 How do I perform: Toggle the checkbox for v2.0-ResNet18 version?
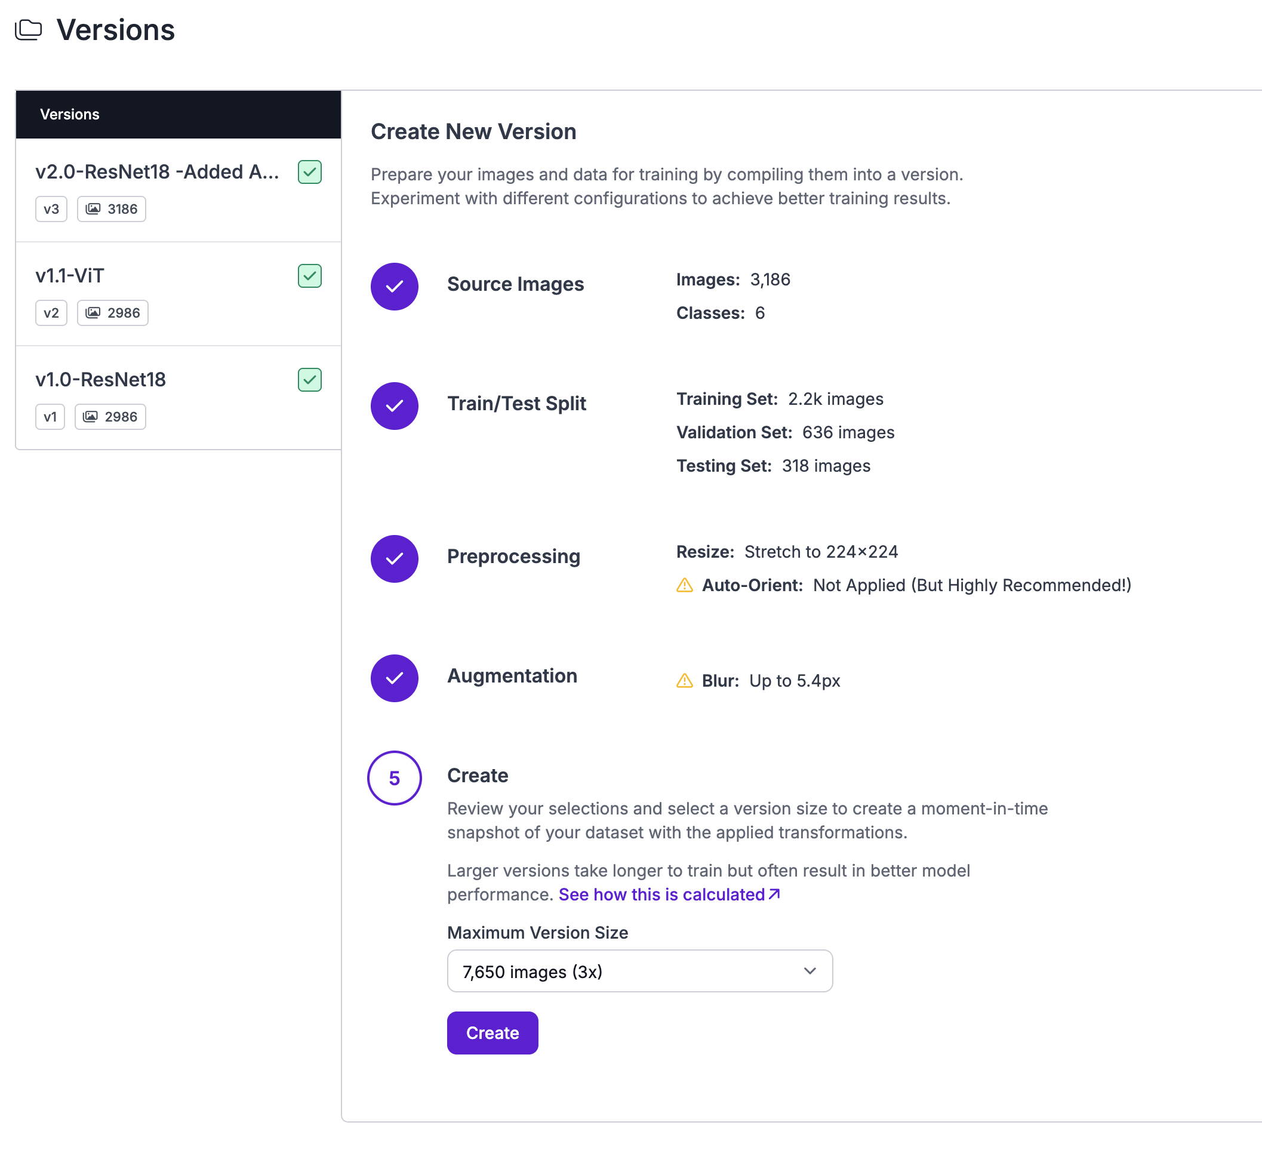pos(309,171)
